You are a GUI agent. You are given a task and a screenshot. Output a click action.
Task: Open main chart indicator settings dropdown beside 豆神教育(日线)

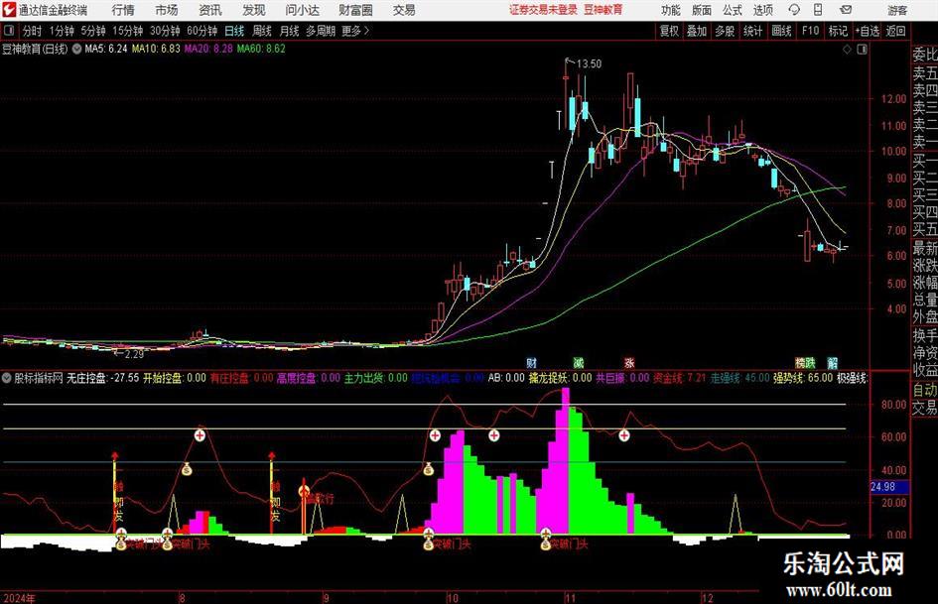[x=77, y=50]
